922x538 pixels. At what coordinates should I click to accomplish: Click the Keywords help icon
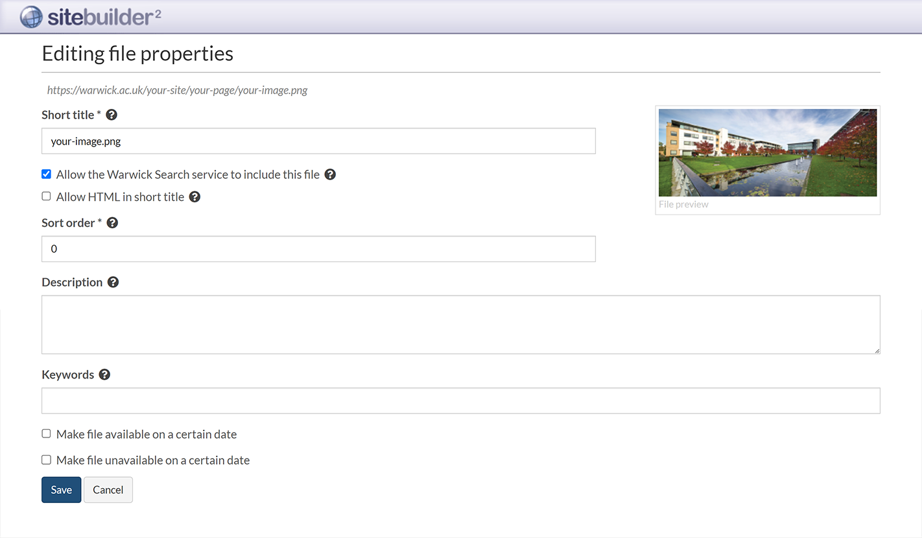point(104,374)
